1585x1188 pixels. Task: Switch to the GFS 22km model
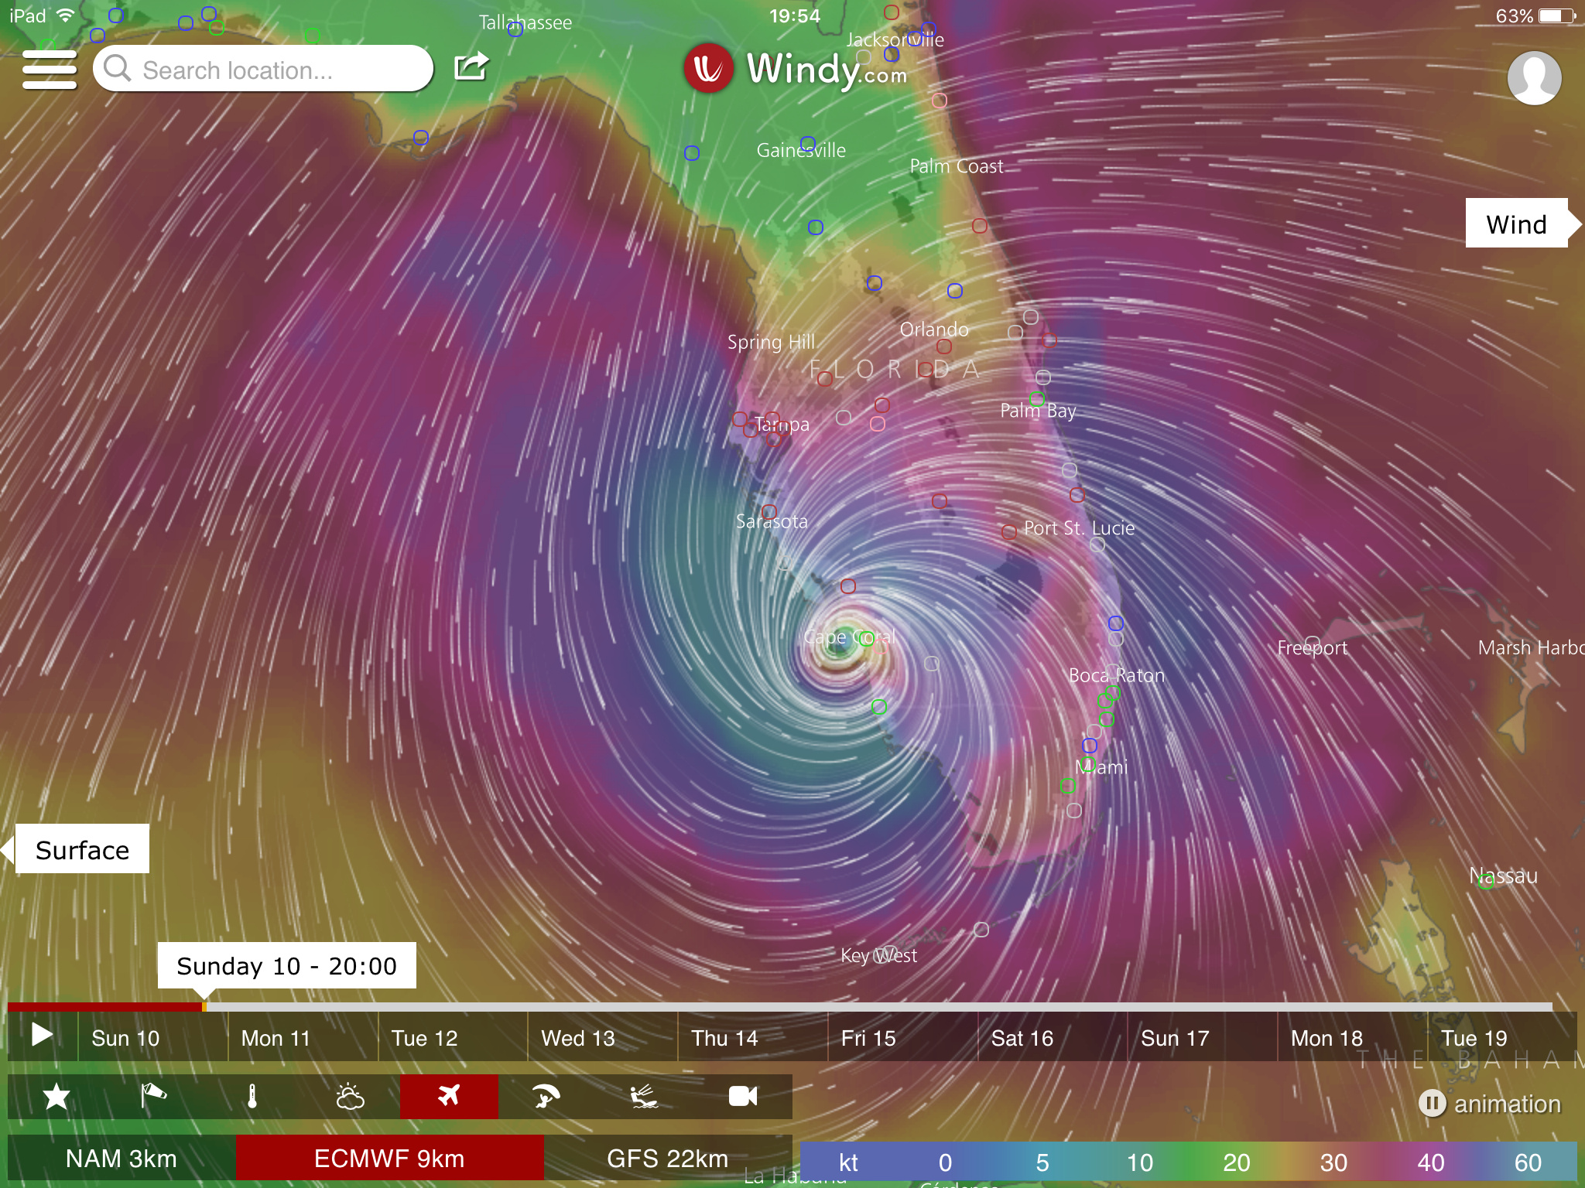tap(667, 1159)
